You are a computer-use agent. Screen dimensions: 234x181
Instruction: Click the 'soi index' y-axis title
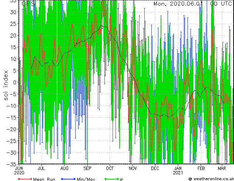tap(6, 85)
